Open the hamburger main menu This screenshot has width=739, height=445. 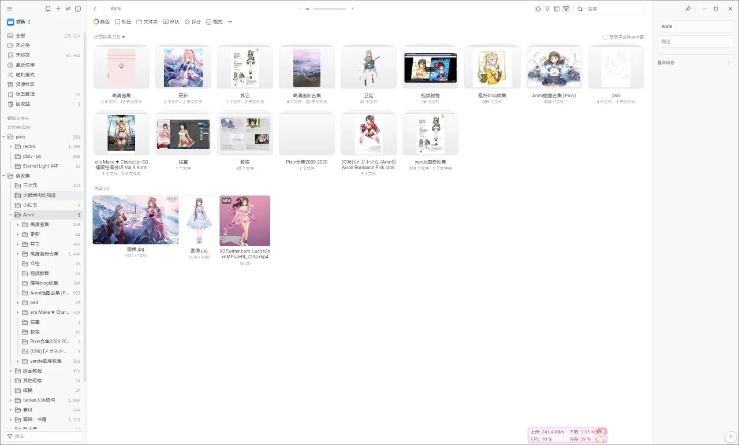[9, 9]
